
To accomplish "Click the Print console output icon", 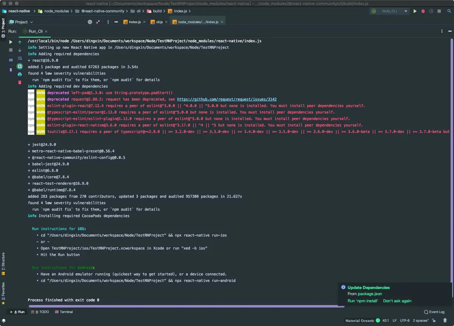I will click(20, 74).
